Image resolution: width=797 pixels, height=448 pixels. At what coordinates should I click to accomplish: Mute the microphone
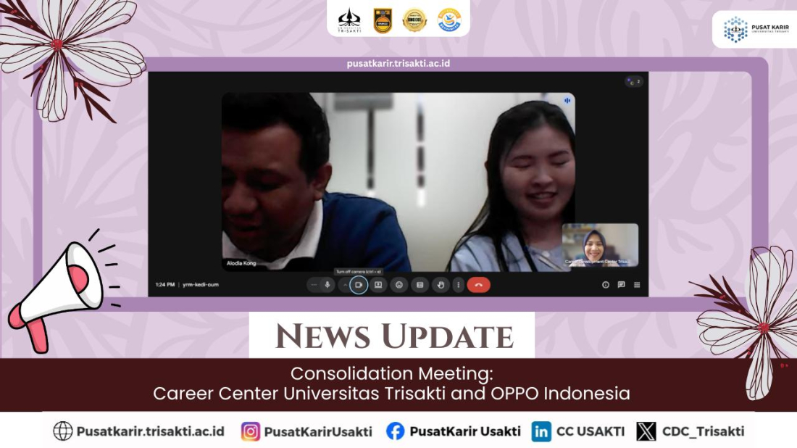click(x=327, y=286)
